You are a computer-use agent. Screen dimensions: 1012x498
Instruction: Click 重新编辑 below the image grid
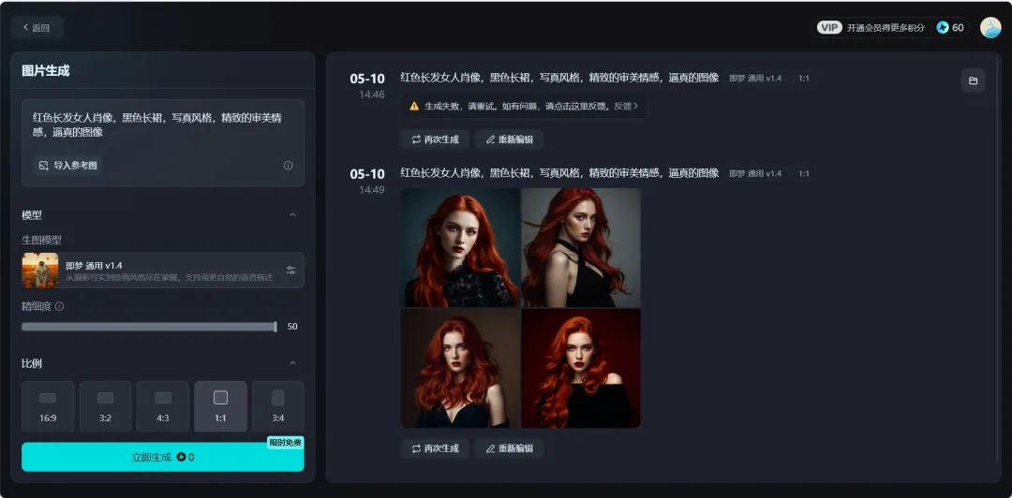[509, 448]
